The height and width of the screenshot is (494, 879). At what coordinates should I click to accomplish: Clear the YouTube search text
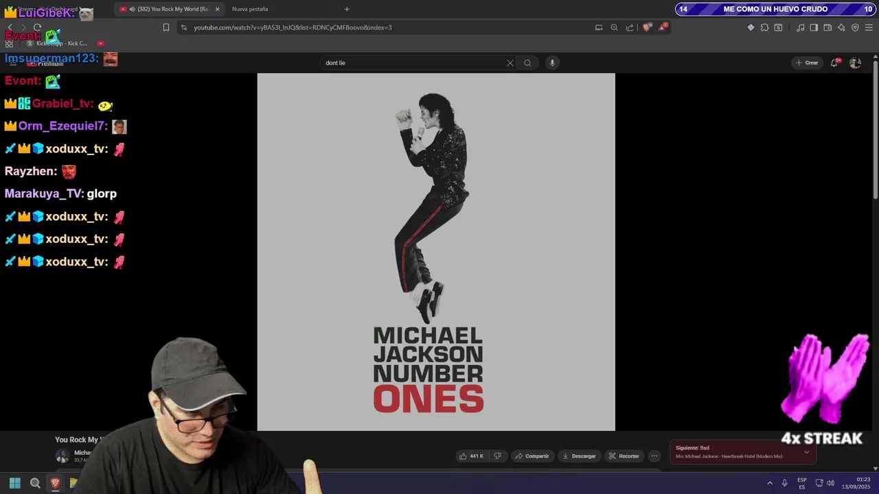click(x=510, y=62)
